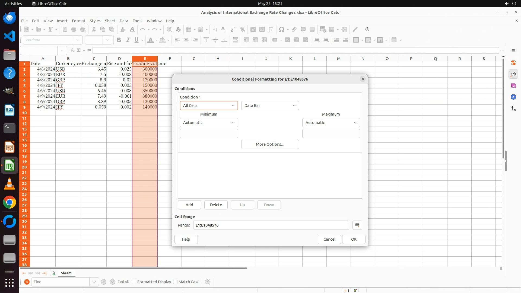
Task: Open the Format menu
Action: 78,21
